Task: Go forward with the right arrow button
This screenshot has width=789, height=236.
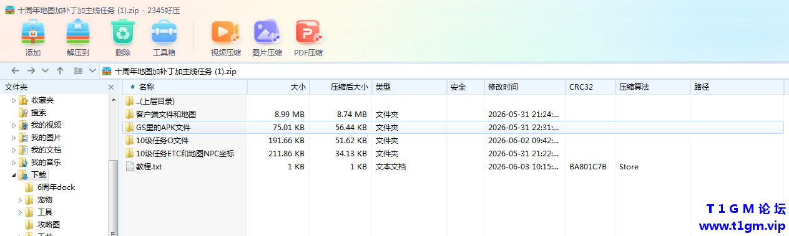Action: pos(31,71)
